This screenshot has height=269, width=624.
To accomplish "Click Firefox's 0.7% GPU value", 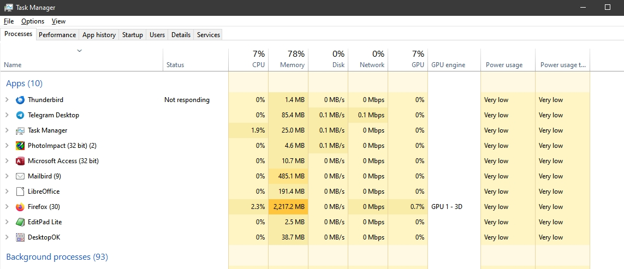I will click(x=408, y=207).
